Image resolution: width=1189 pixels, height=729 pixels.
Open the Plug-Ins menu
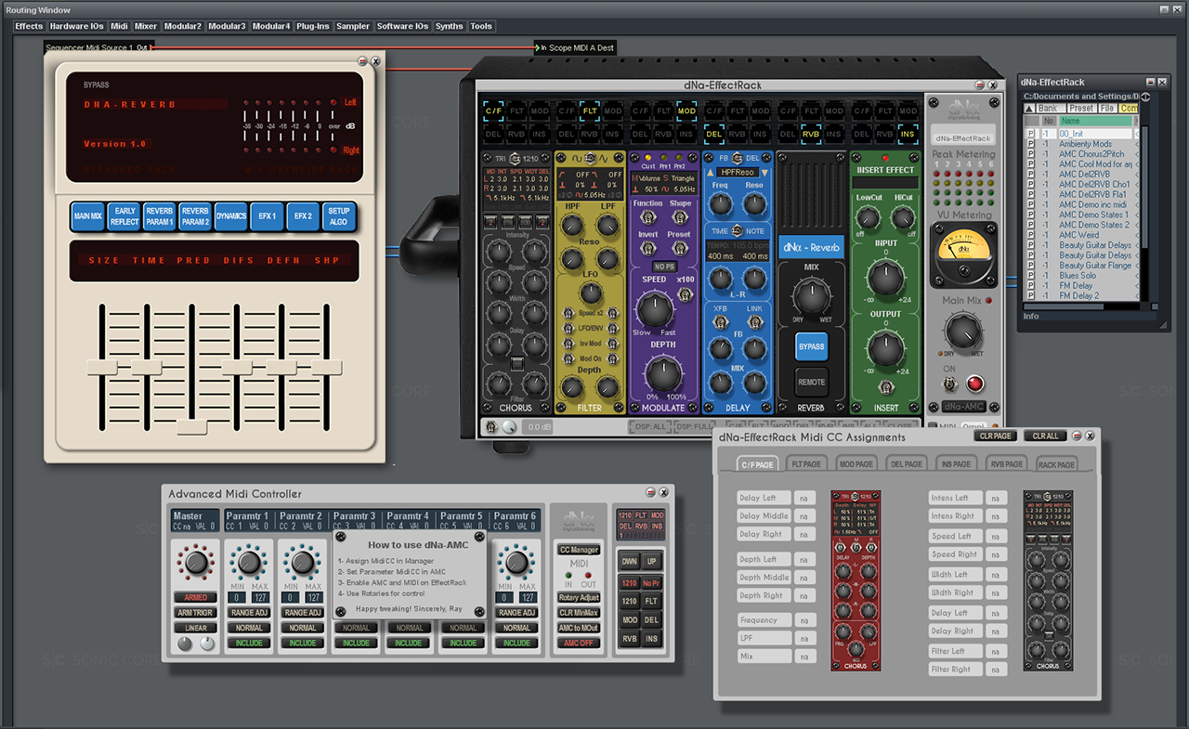tap(312, 26)
